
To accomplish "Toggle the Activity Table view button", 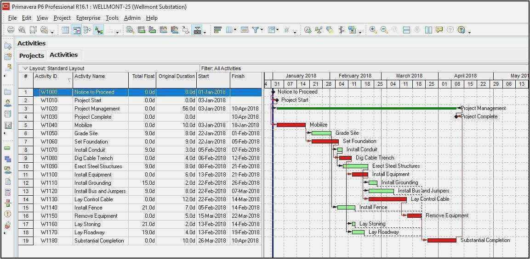I will pos(65,30).
